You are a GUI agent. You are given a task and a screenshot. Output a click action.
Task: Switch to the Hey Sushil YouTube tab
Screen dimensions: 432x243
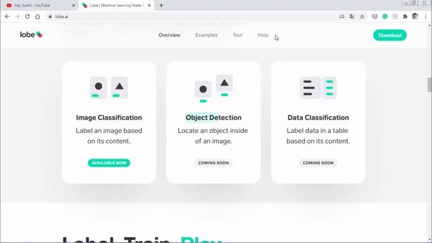(40, 5)
